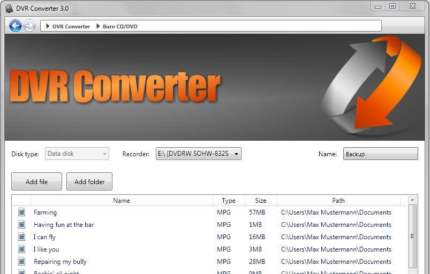Click the file list scrollbar thumb

[412, 236]
